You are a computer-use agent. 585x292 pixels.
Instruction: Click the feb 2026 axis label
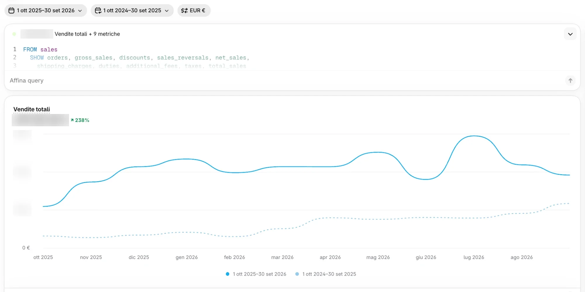(x=234, y=257)
